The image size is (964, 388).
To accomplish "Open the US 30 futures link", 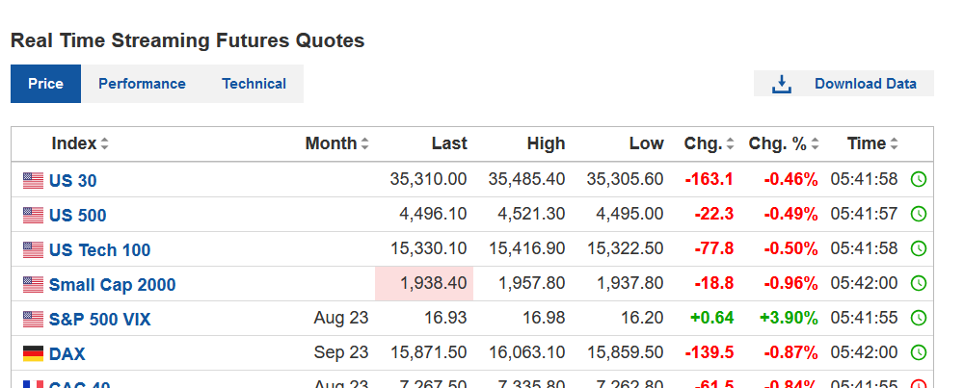I will click(73, 180).
